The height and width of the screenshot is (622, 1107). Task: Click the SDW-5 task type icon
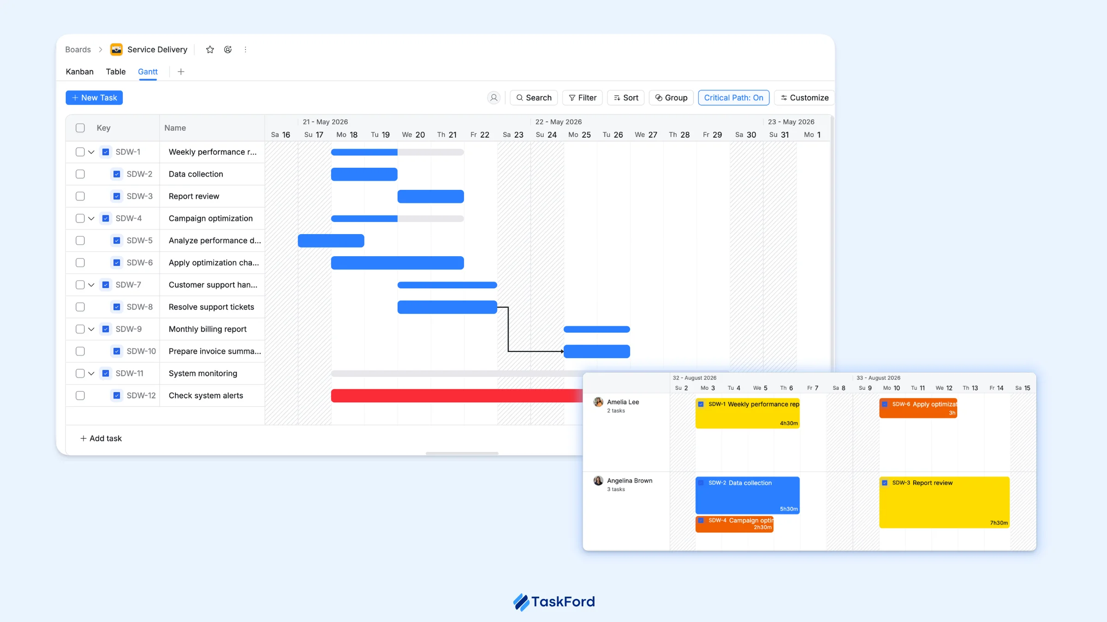(117, 241)
